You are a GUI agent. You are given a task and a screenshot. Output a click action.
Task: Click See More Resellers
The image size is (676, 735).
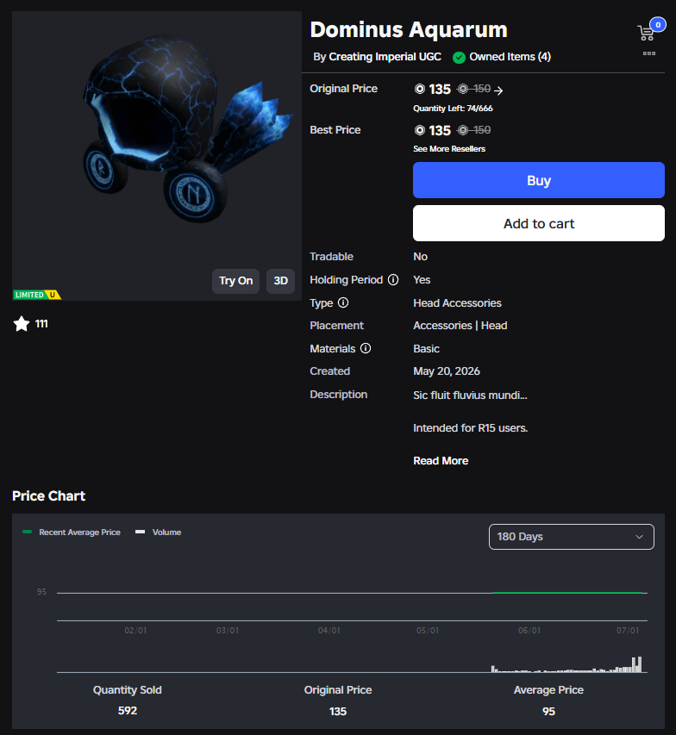coord(449,149)
